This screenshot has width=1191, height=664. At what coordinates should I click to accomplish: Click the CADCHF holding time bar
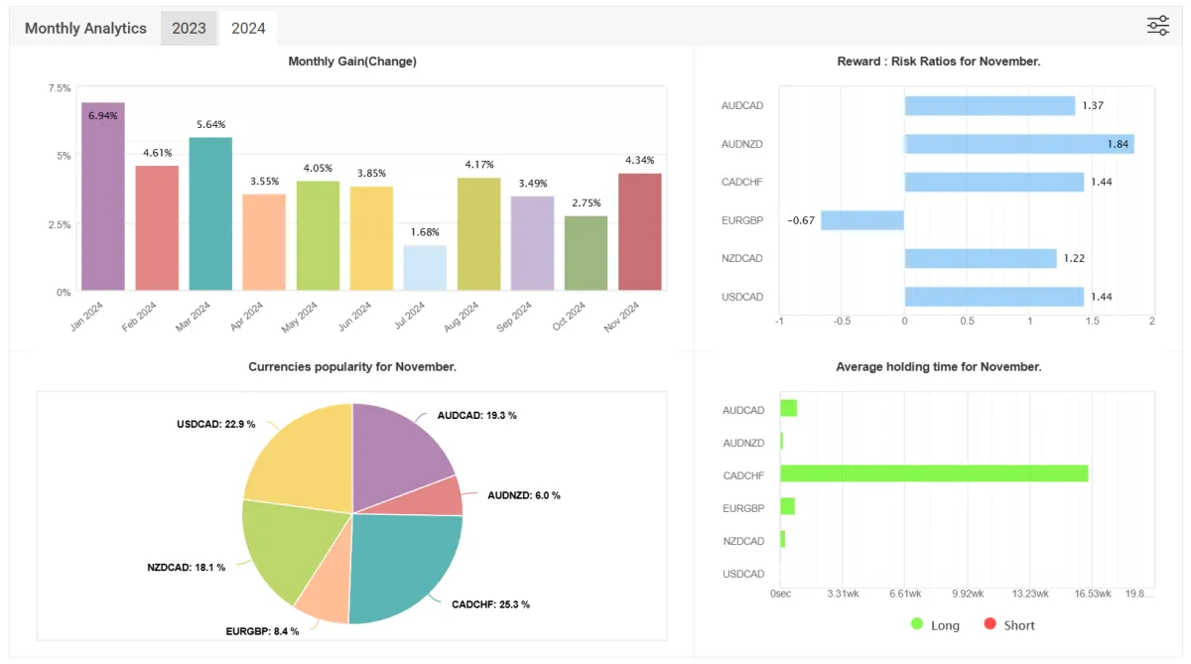934,473
